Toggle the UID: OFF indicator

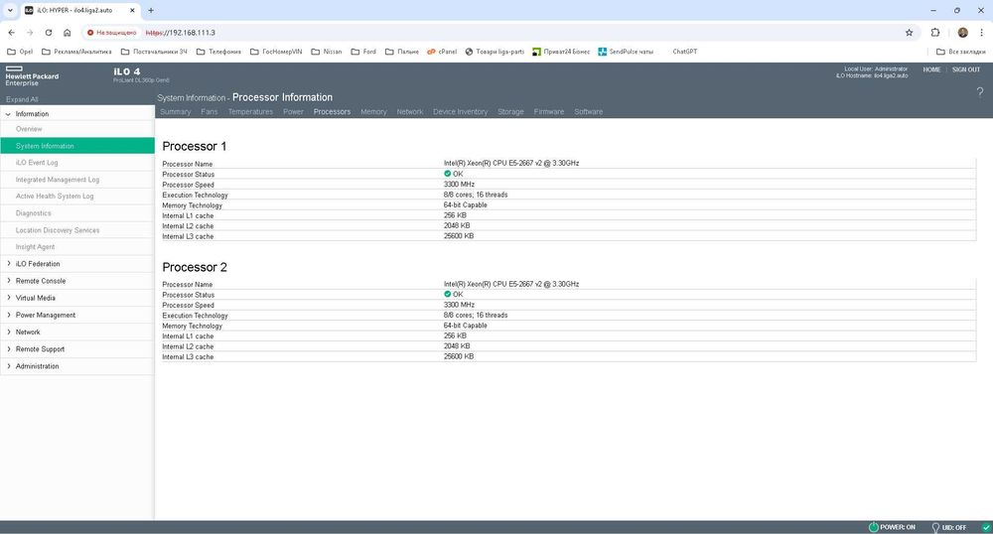[948, 527]
